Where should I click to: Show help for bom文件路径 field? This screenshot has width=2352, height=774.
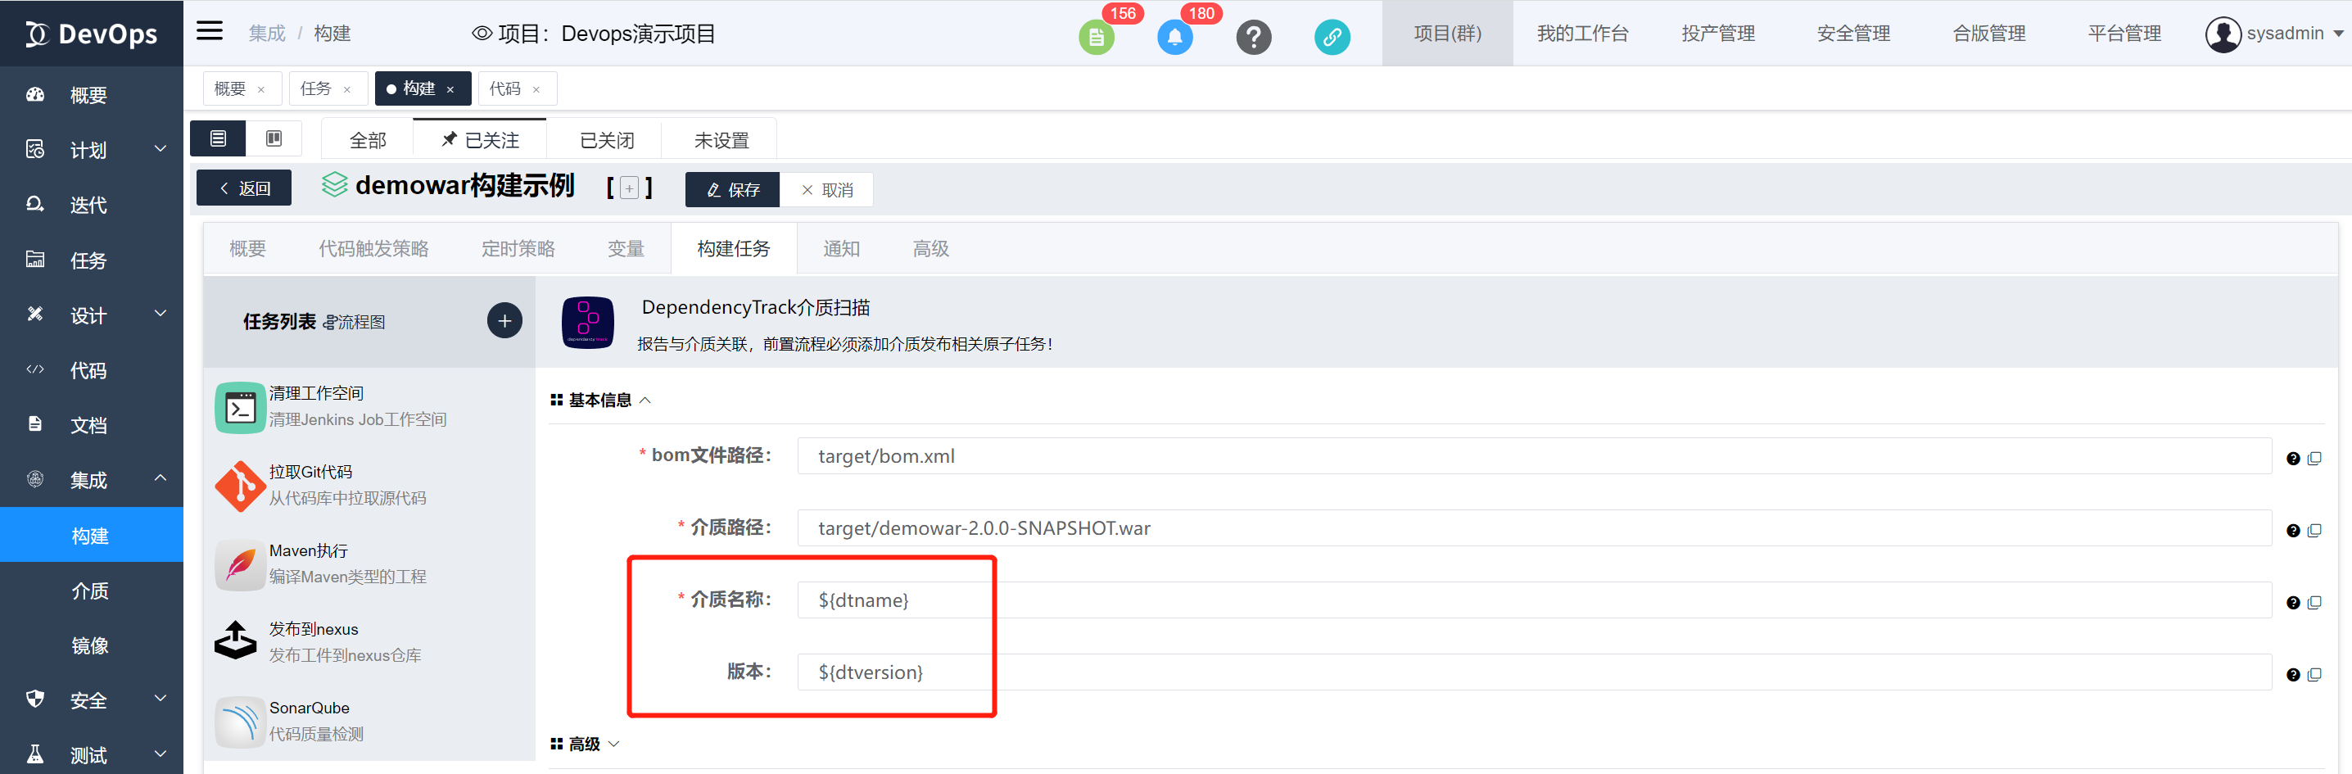pyautogui.click(x=2293, y=458)
